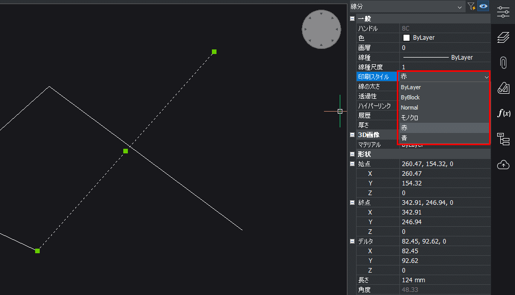This screenshot has width=515, height=295.
Task: Close the 印刷スタイル dropdown via its arrow
Action: coord(486,77)
